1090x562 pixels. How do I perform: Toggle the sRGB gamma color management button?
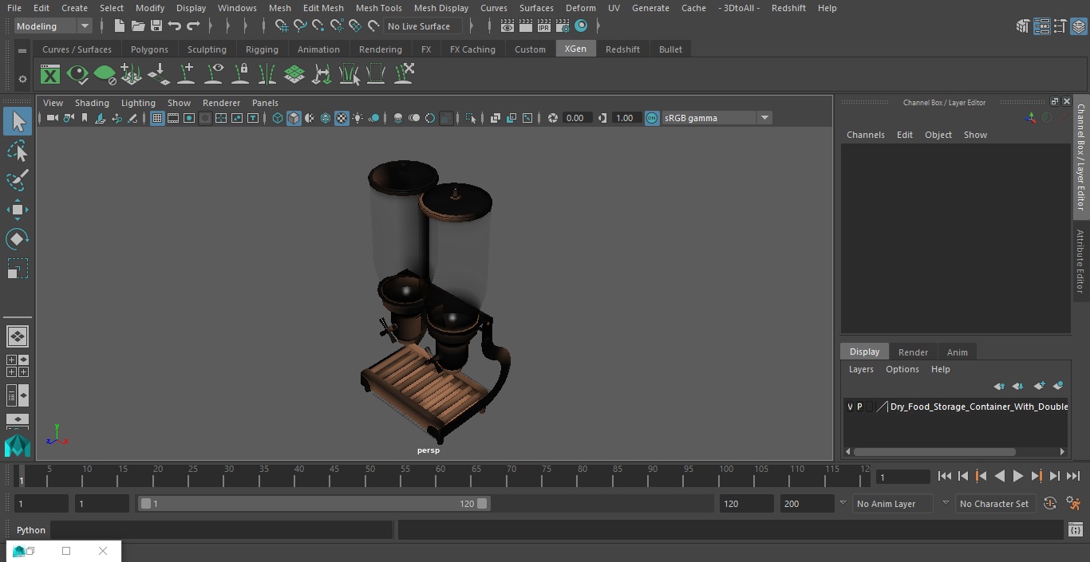coord(652,118)
